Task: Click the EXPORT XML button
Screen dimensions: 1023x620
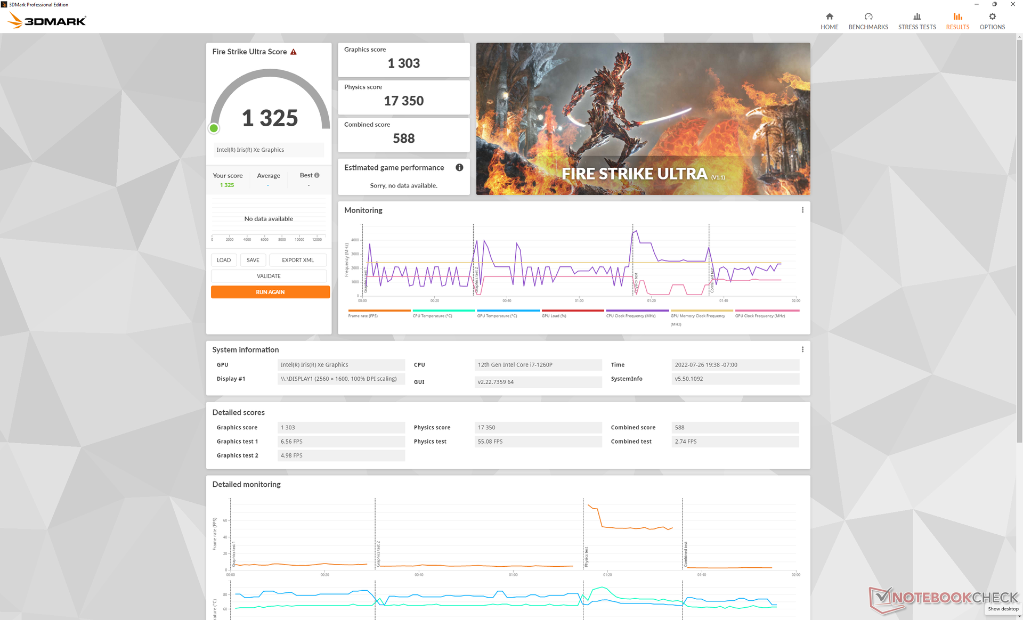Action: (x=297, y=260)
